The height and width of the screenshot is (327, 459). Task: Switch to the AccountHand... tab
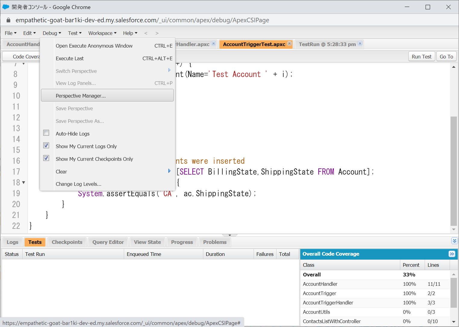[21, 44]
